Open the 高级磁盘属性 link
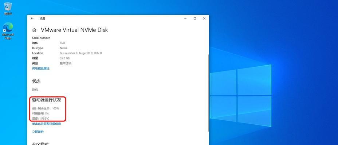This screenshot has width=338, height=145. [x=41, y=69]
